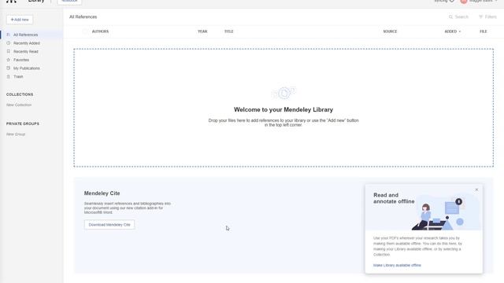Sort by the FILE column

coord(484,31)
